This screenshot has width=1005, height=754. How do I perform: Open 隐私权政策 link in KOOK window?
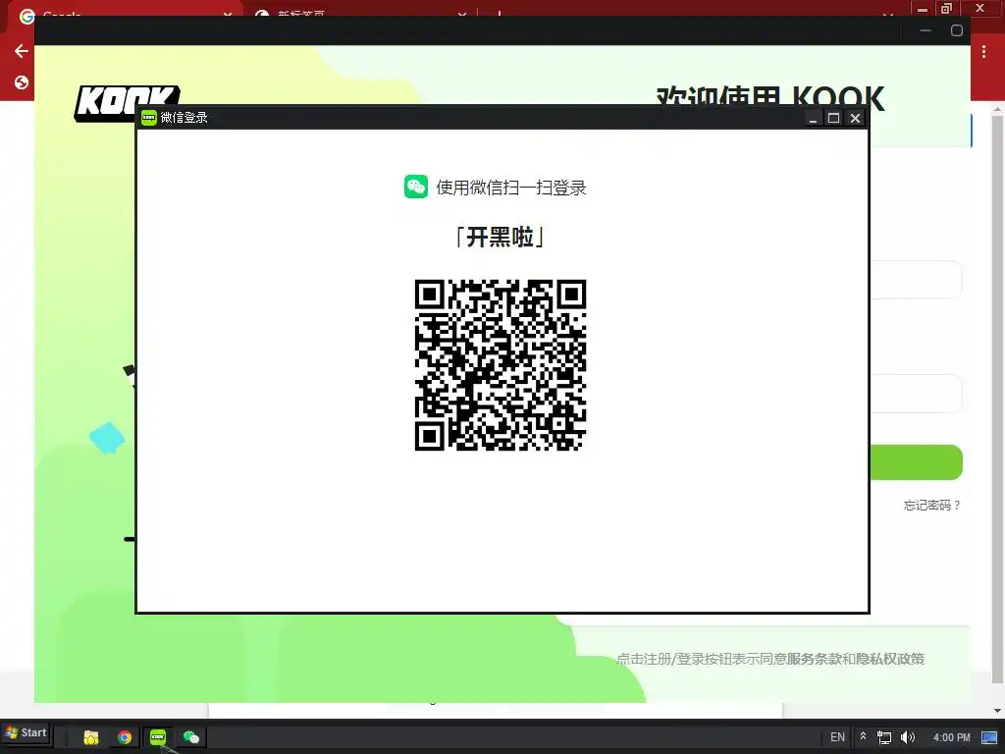(x=890, y=659)
